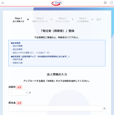This screenshot has height=115, width=114.
Task: Open the 決算月 month dropdown
Action: click(18, 93)
